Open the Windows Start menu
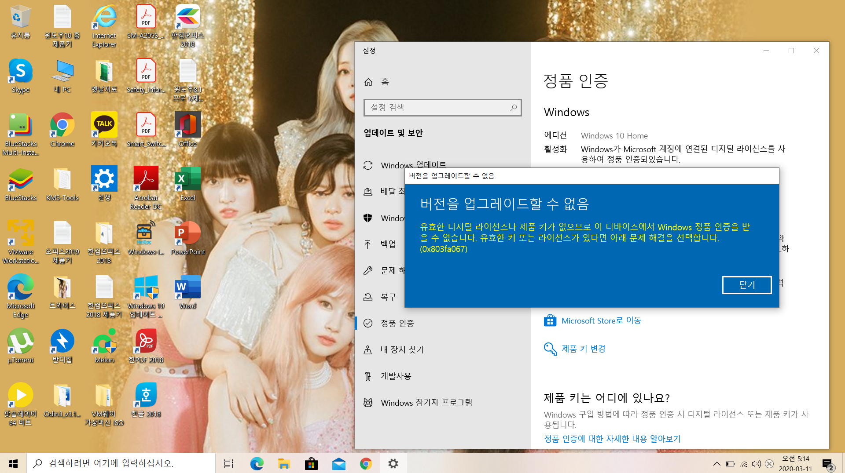Image resolution: width=845 pixels, height=473 pixels. coord(13,463)
